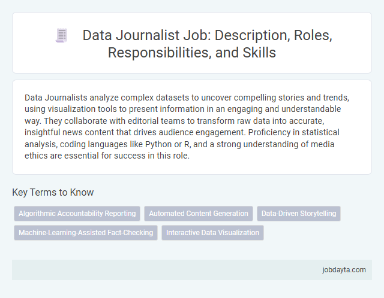Click the Key Terms to Know heading
The width and height of the screenshot is (384, 298).
click(53, 192)
